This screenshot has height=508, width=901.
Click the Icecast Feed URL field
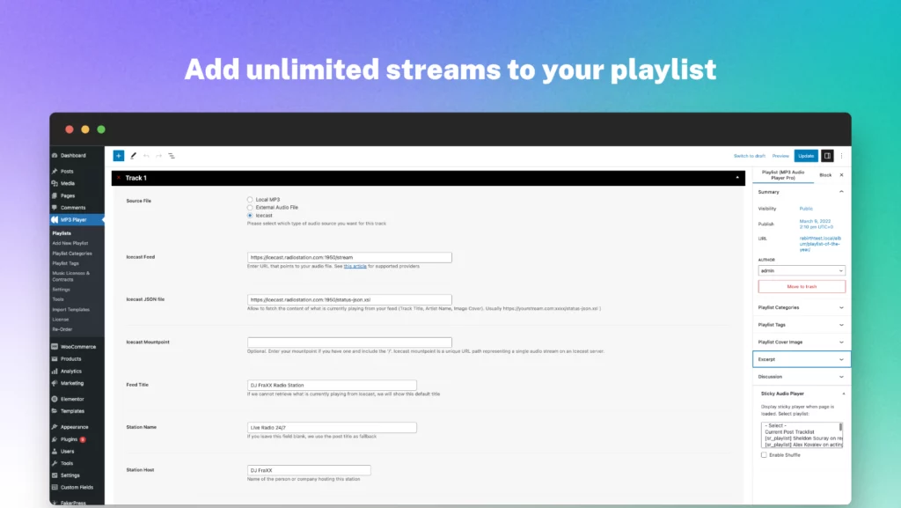349,257
